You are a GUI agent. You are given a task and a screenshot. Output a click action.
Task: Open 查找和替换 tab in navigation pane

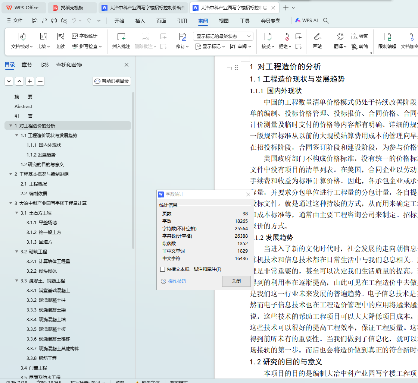[69, 65]
